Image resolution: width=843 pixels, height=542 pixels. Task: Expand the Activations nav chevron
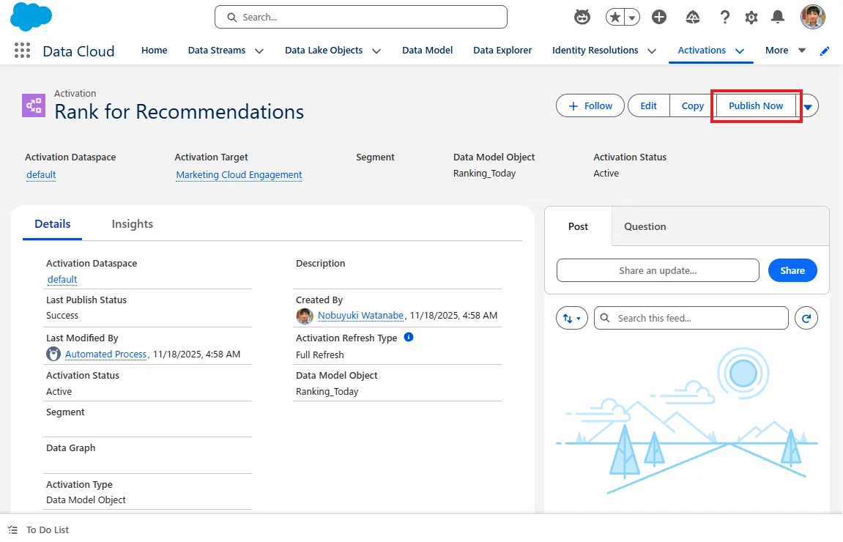(x=740, y=51)
